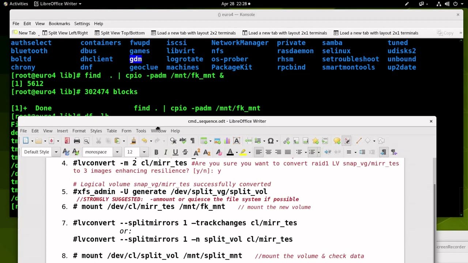Insert a footnote

tap(296, 141)
